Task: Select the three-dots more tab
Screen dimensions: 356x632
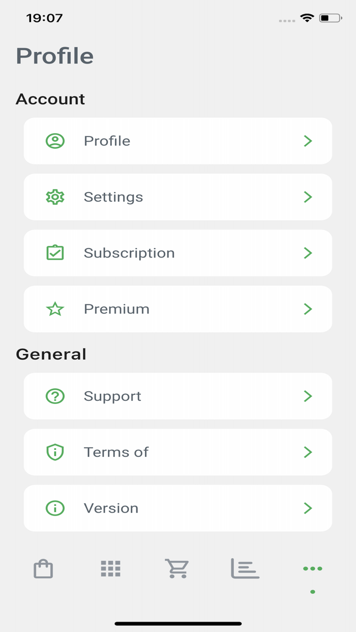Action: (312, 568)
